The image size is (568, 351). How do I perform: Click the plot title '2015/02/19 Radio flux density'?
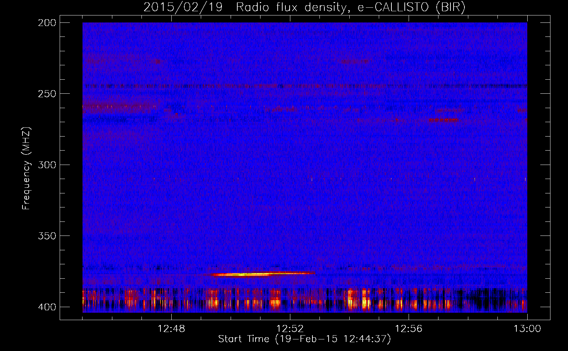click(x=305, y=7)
